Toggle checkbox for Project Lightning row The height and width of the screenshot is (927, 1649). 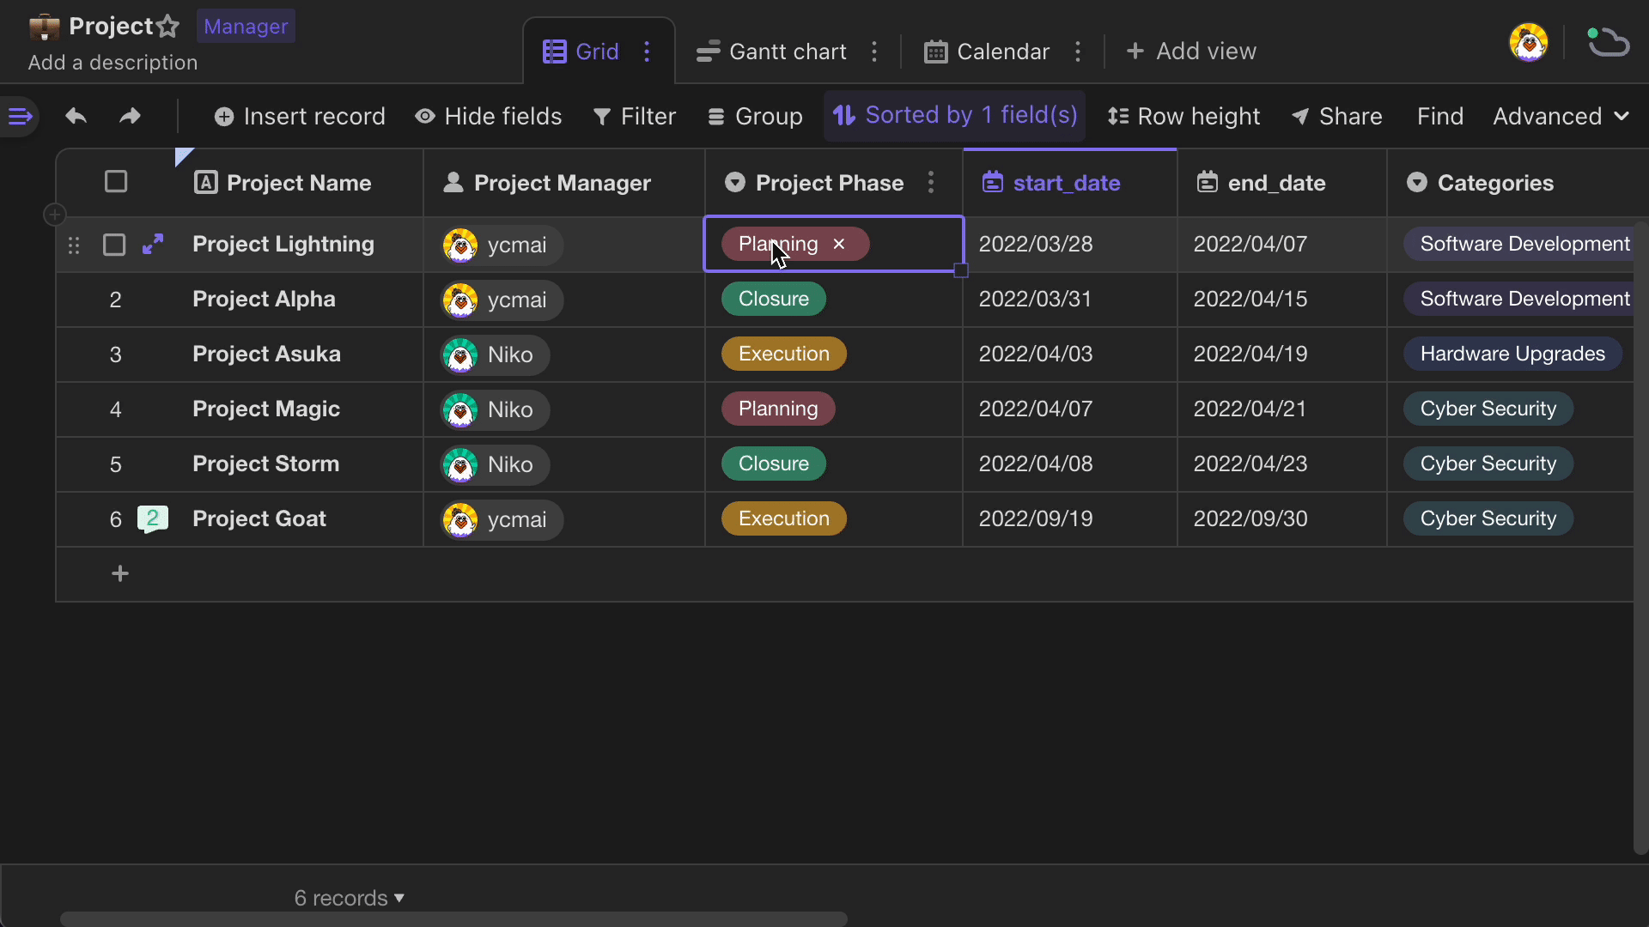pyautogui.click(x=113, y=244)
